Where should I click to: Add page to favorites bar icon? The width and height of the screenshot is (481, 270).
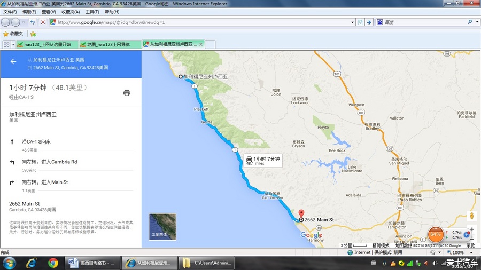point(33,34)
